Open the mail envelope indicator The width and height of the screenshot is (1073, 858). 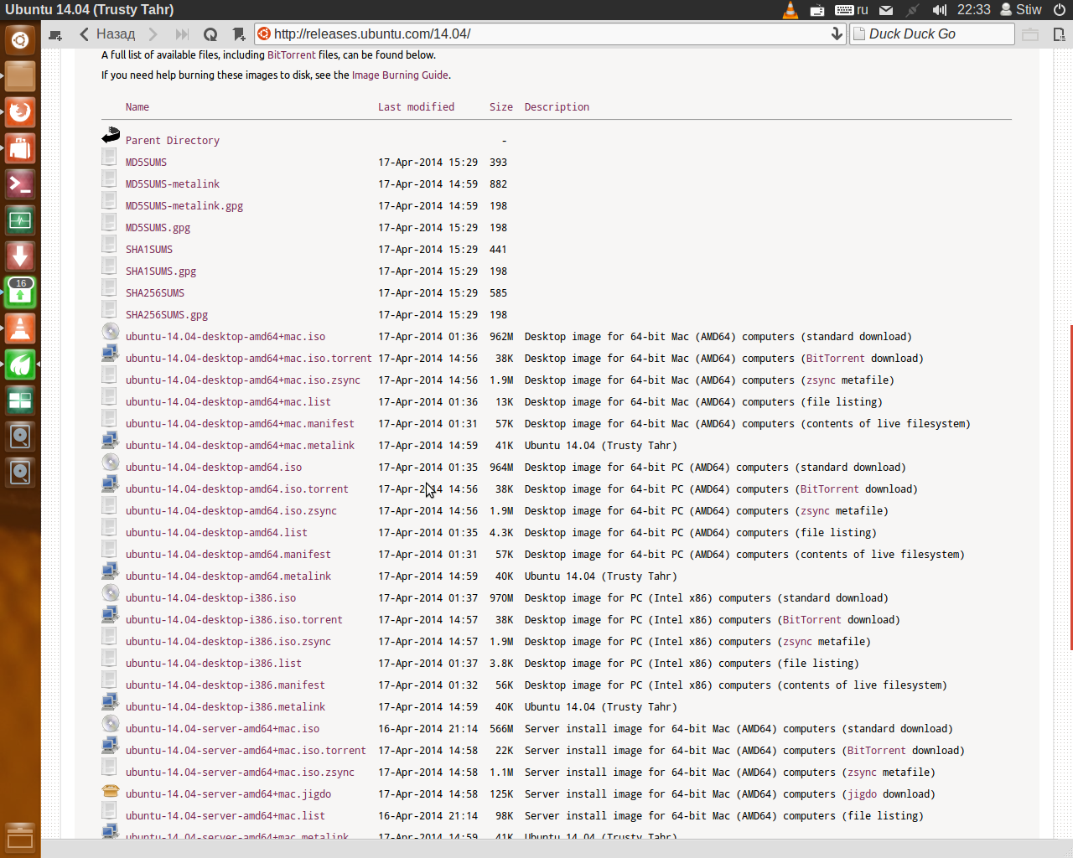[x=886, y=10]
